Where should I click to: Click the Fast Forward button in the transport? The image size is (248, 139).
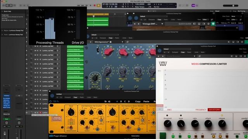pos(83,5)
